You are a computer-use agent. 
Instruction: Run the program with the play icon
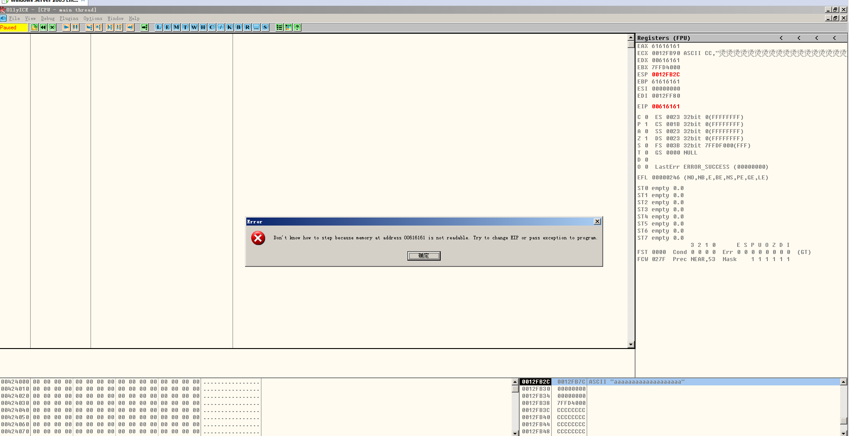point(66,28)
